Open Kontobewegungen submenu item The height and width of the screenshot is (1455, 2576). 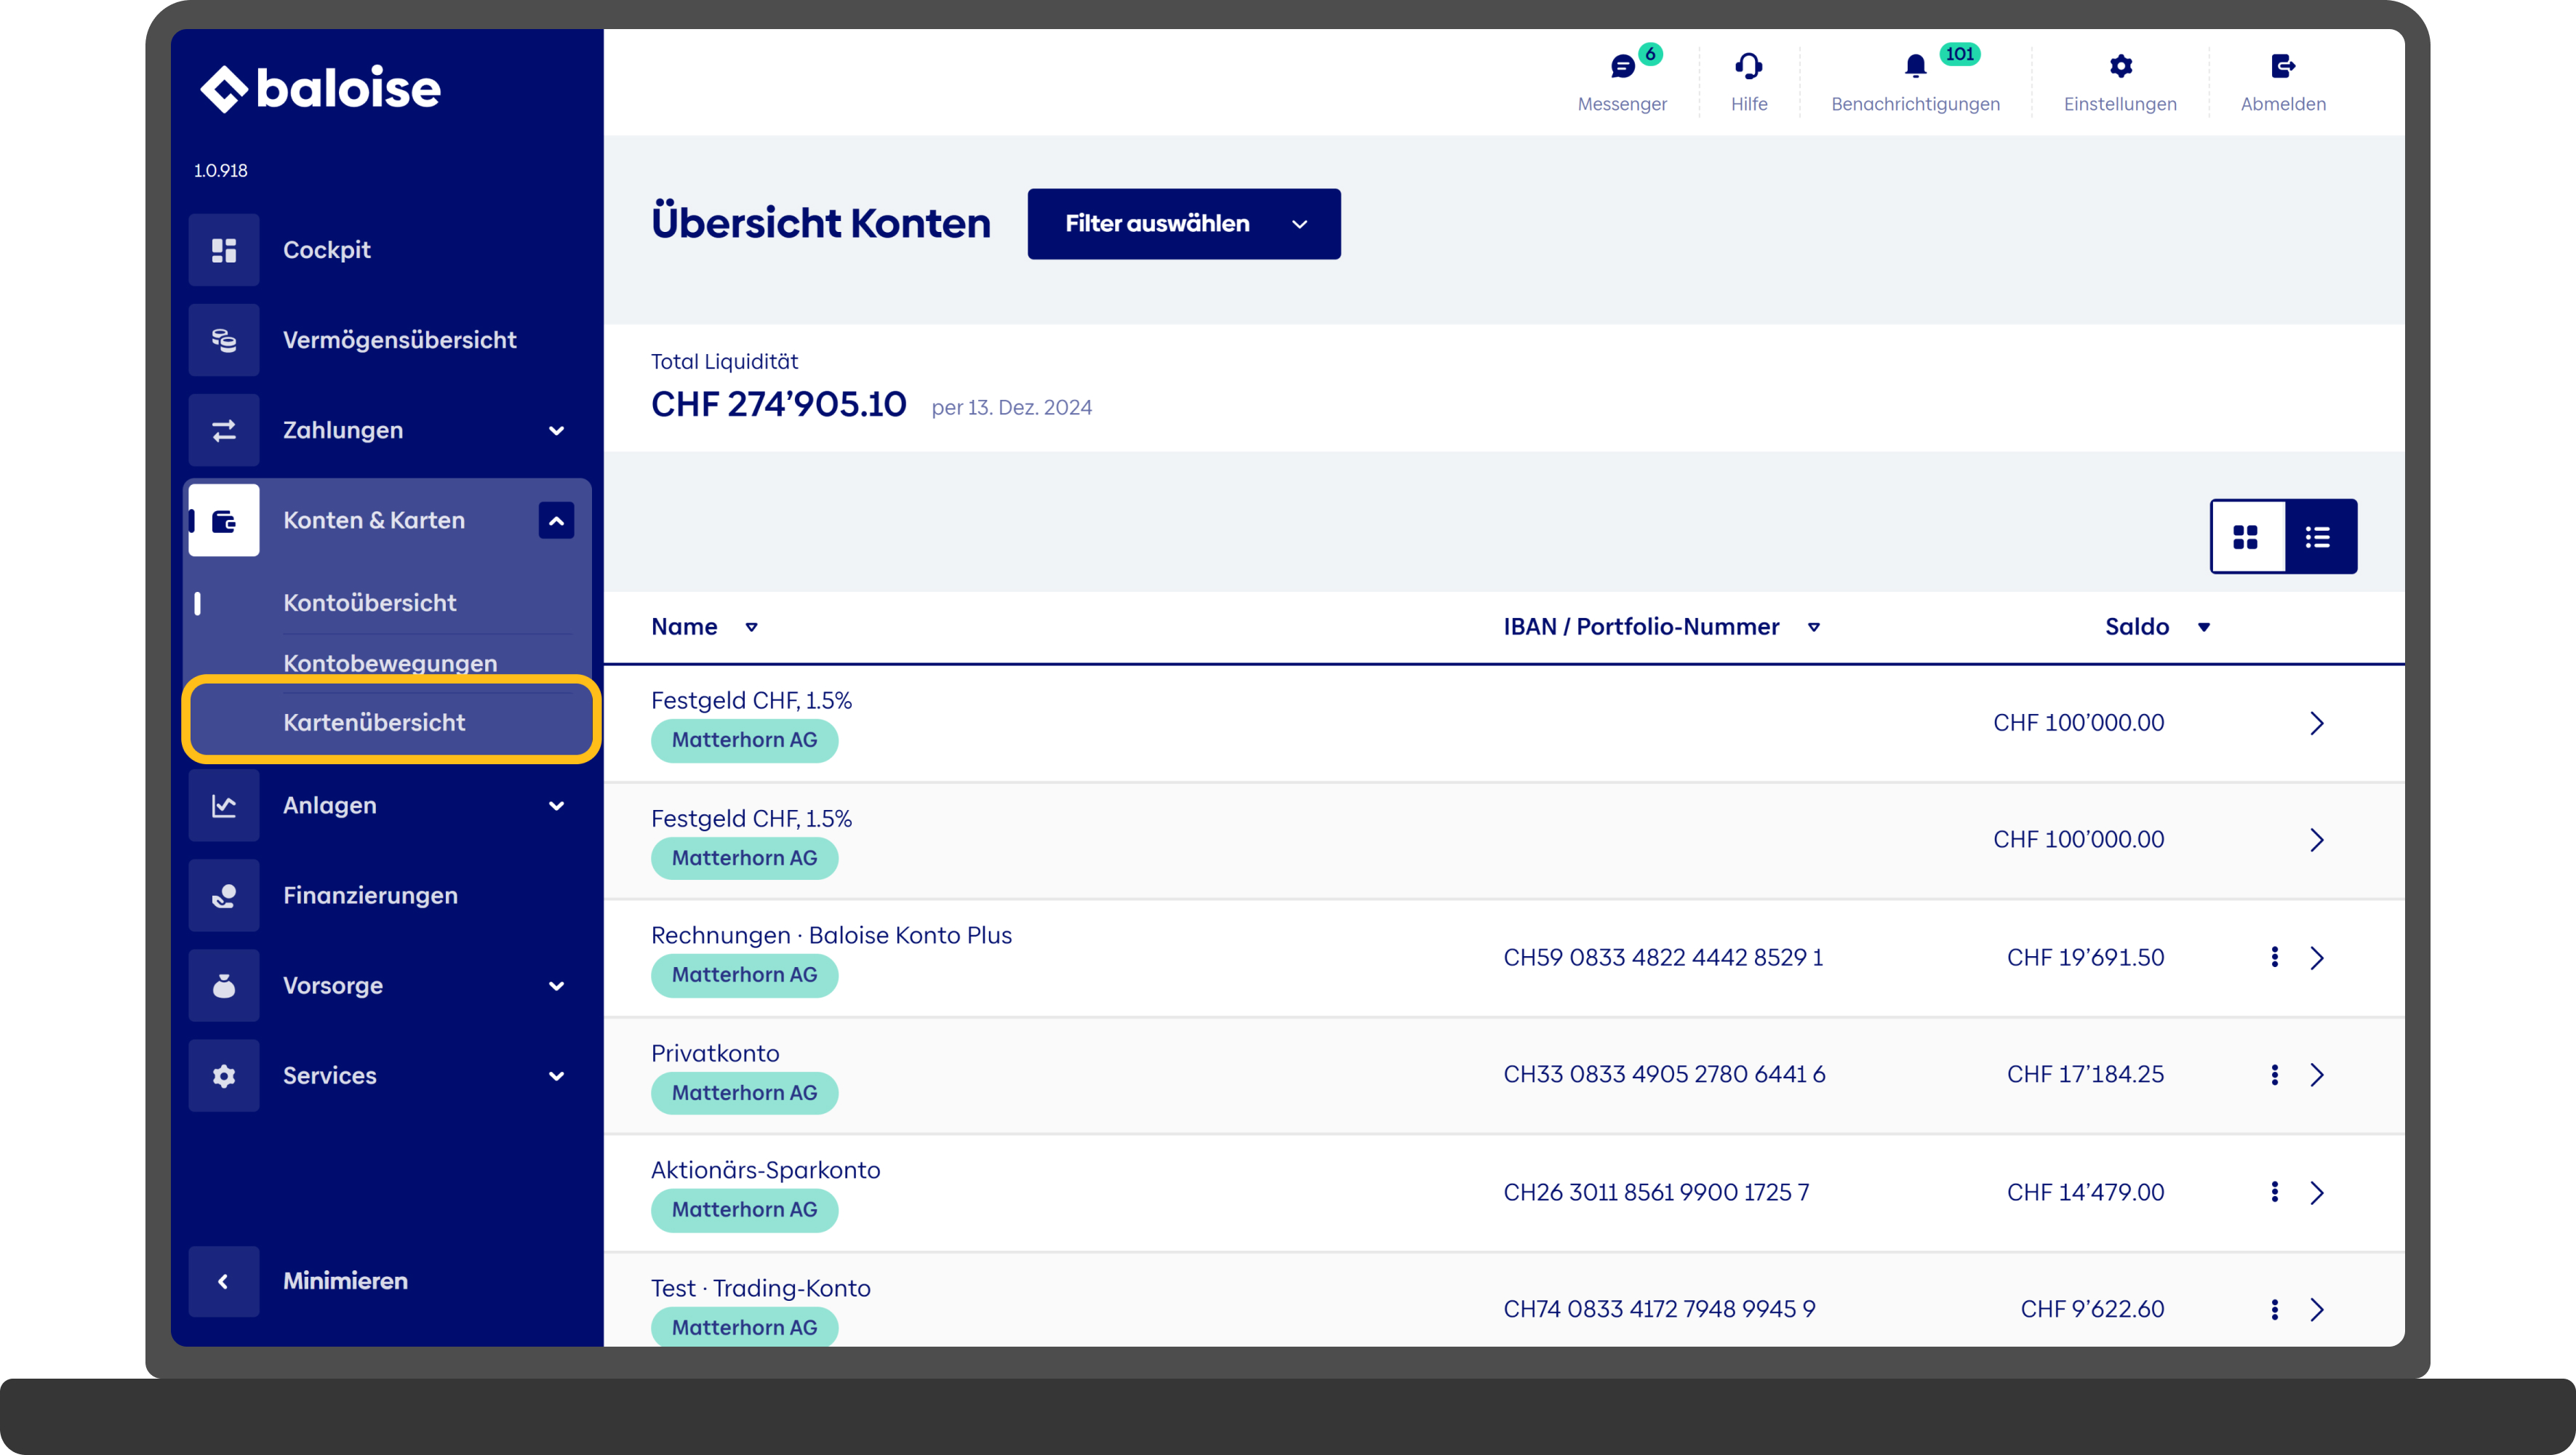click(390, 662)
